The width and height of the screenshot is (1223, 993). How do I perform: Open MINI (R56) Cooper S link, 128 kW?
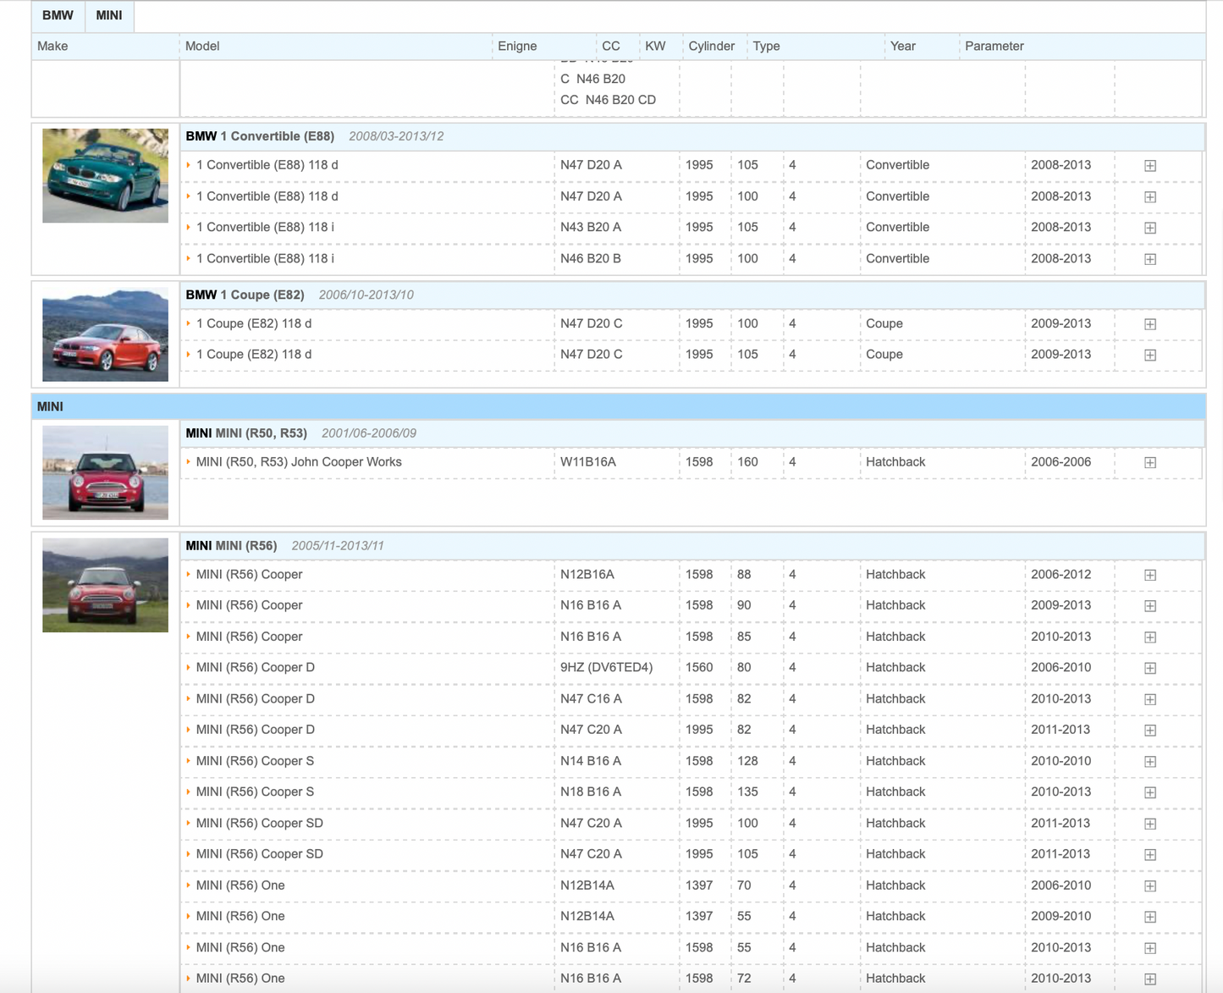pos(255,761)
